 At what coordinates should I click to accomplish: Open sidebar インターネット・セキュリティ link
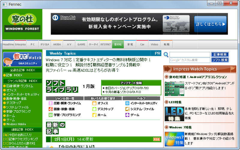coord(23,94)
